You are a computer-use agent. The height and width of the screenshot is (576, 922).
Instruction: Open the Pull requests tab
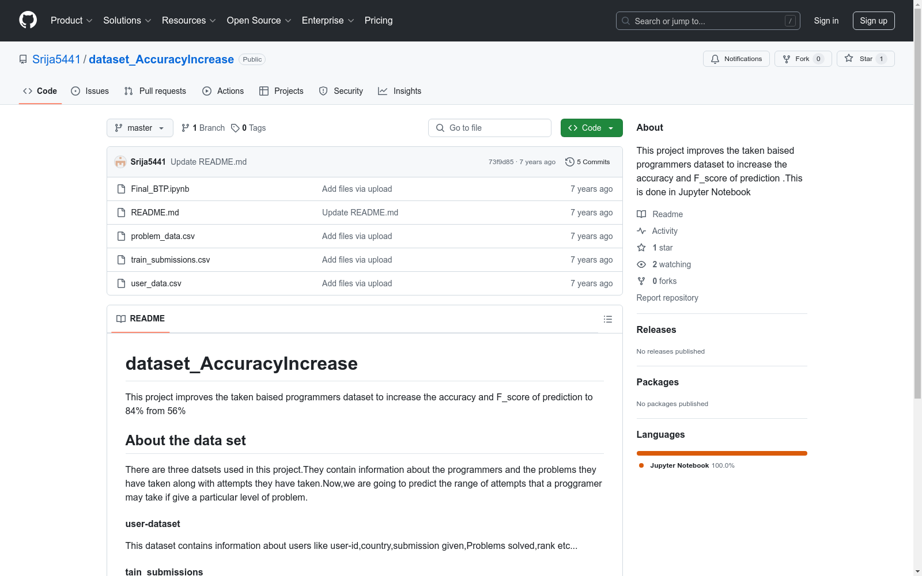pyautogui.click(x=155, y=91)
